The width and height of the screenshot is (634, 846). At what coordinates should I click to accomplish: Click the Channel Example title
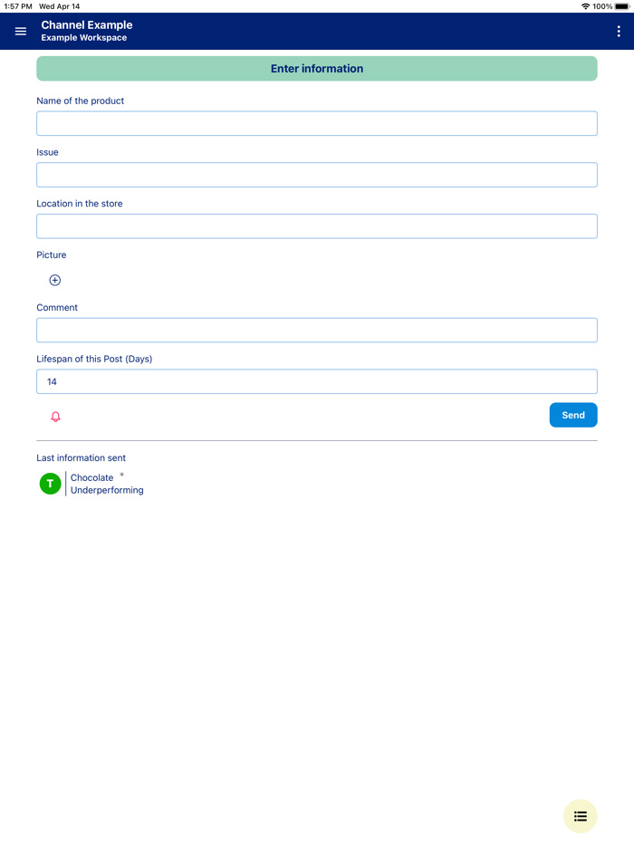(x=87, y=24)
